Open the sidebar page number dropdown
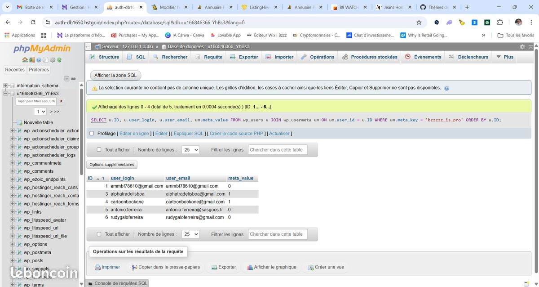Viewport: 539px width, 287px height. click(40, 111)
